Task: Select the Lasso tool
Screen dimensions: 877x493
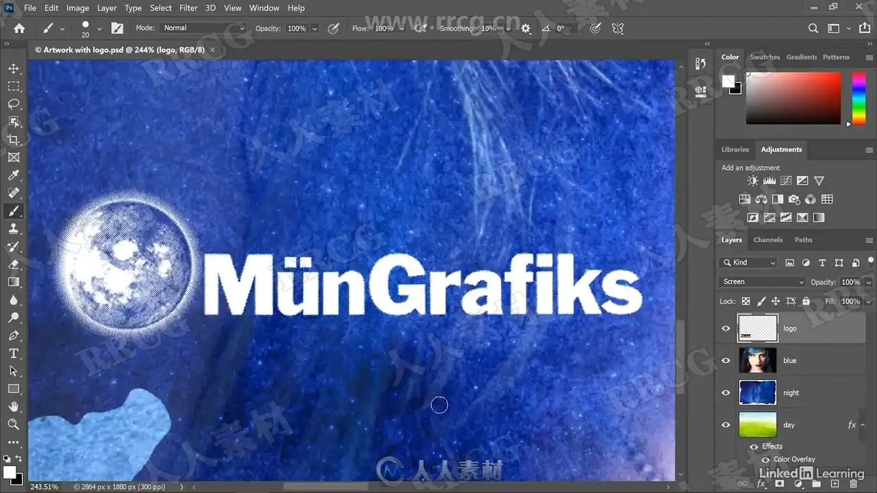Action: tap(14, 104)
